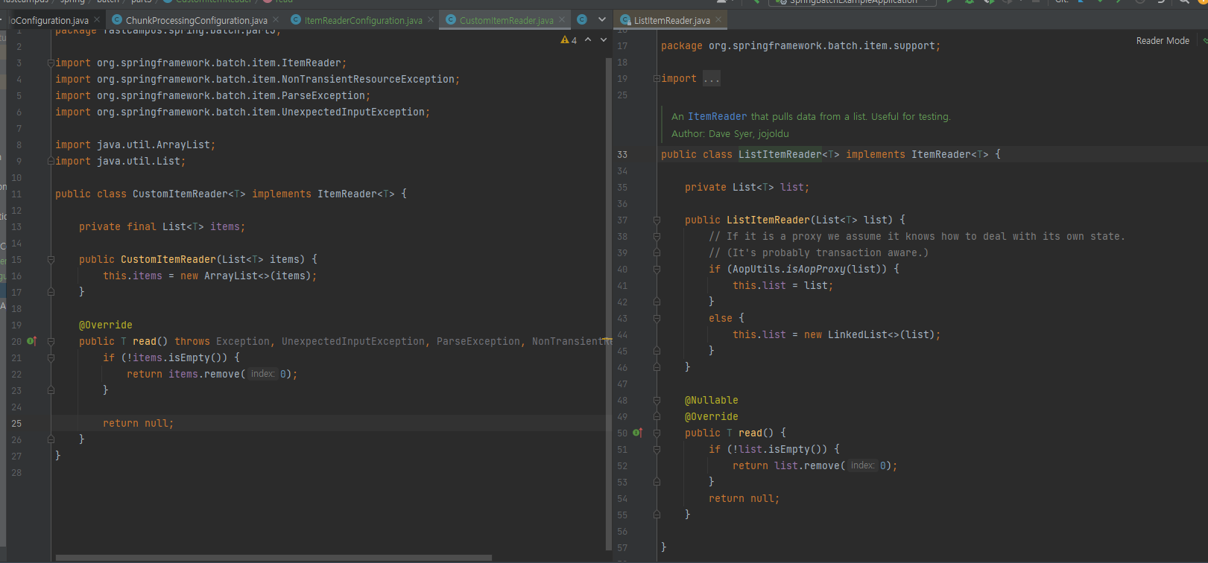
Task: Collapse the comment fold at line 38
Action: tap(657, 236)
